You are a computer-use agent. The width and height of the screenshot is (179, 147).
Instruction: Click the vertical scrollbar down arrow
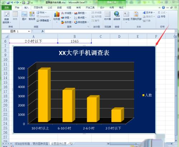pyautogui.click(x=176, y=141)
